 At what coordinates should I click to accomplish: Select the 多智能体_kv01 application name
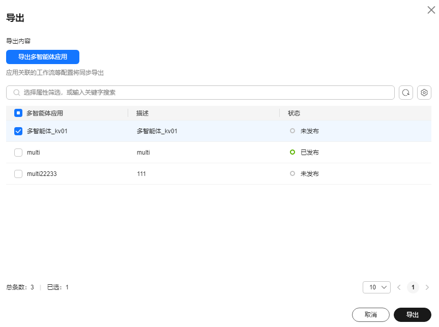point(47,131)
